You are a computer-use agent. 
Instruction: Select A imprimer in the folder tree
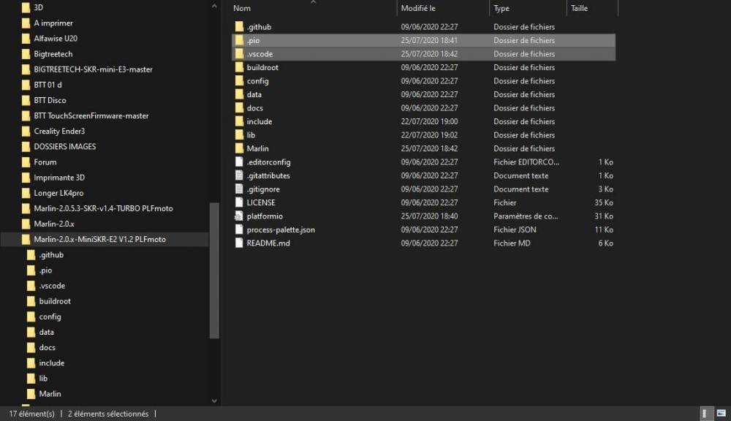pos(53,23)
